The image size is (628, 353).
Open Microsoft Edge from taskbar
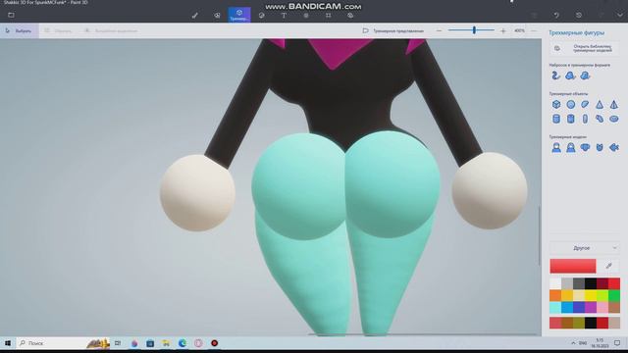click(x=183, y=343)
